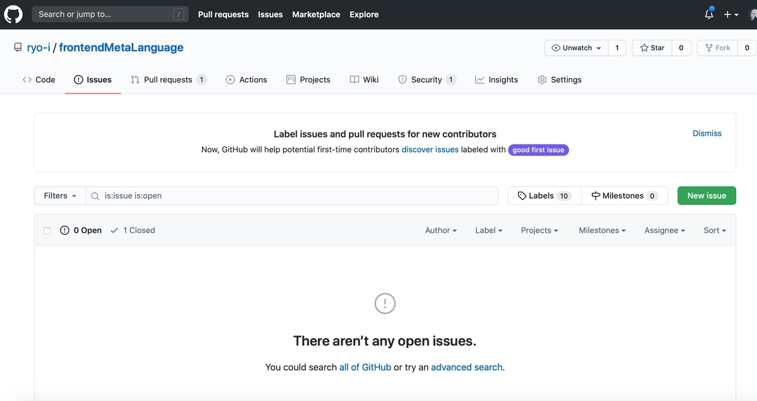Screen dimensions: 757x401
Task: Switch to the Settings tab
Action: coord(559,79)
